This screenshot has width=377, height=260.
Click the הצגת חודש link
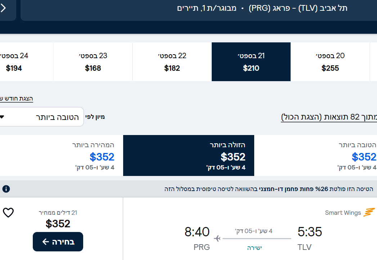pyautogui.click(x=16, y=98)
